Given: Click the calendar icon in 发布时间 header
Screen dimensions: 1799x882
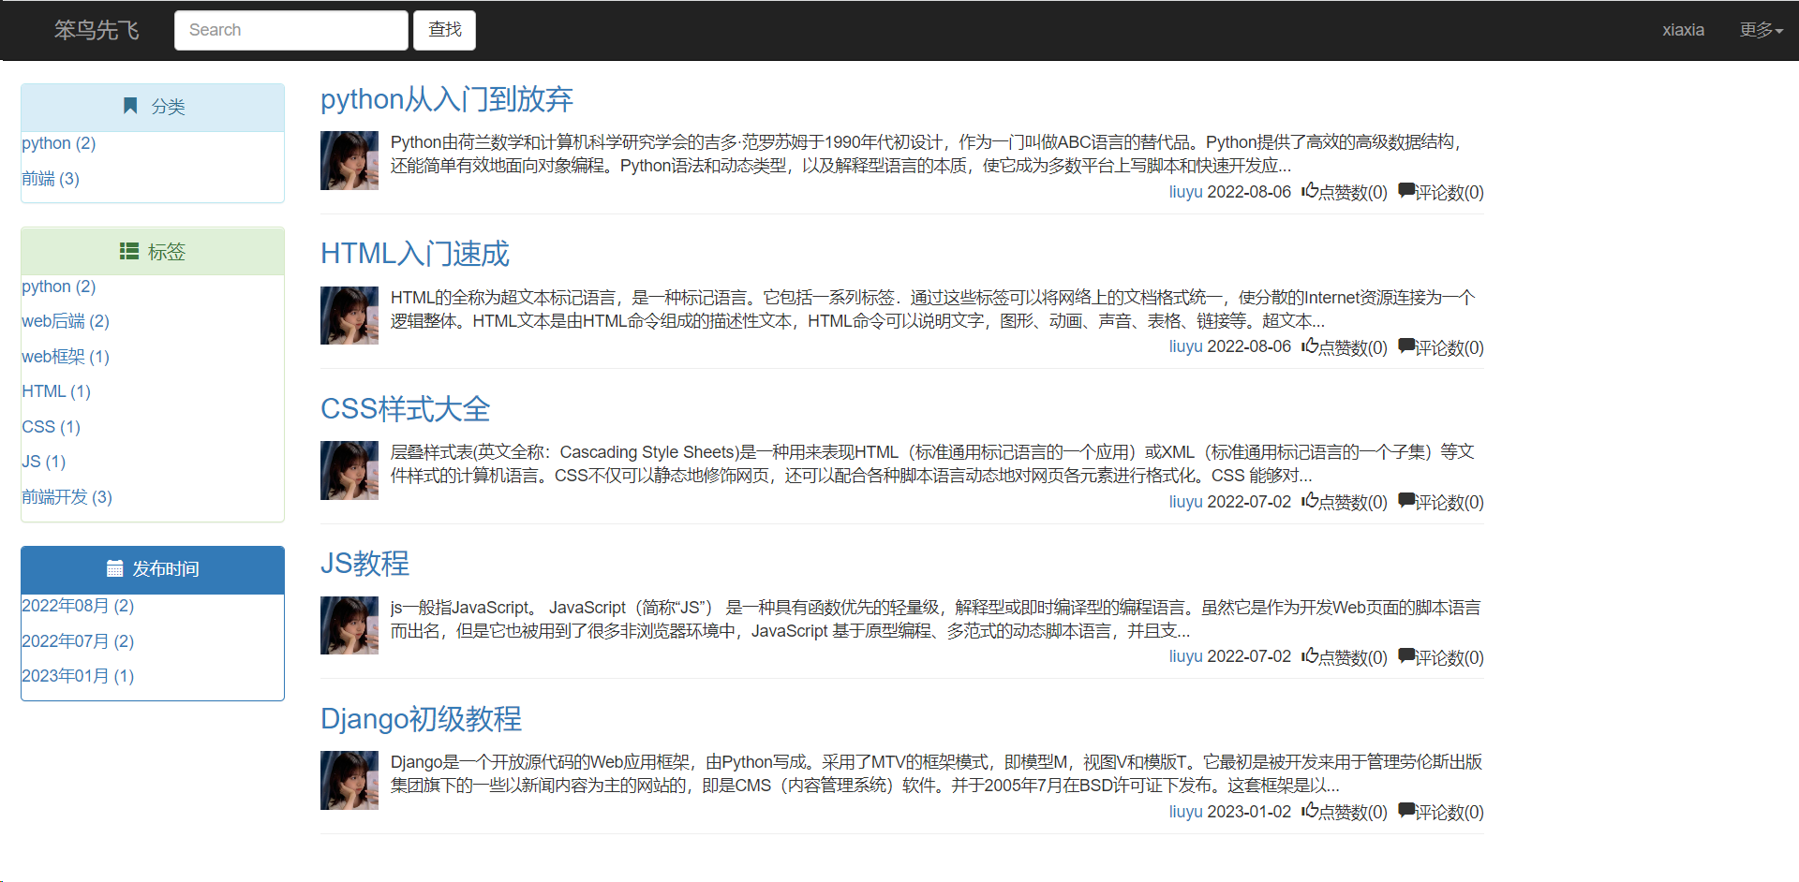Looking at the screenshot, I should [114, 568].
